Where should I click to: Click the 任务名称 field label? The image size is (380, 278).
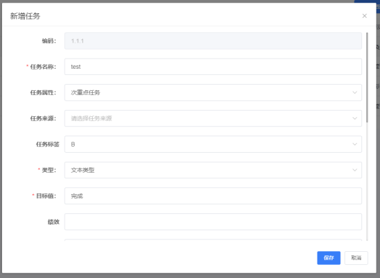tap(43, 67)
